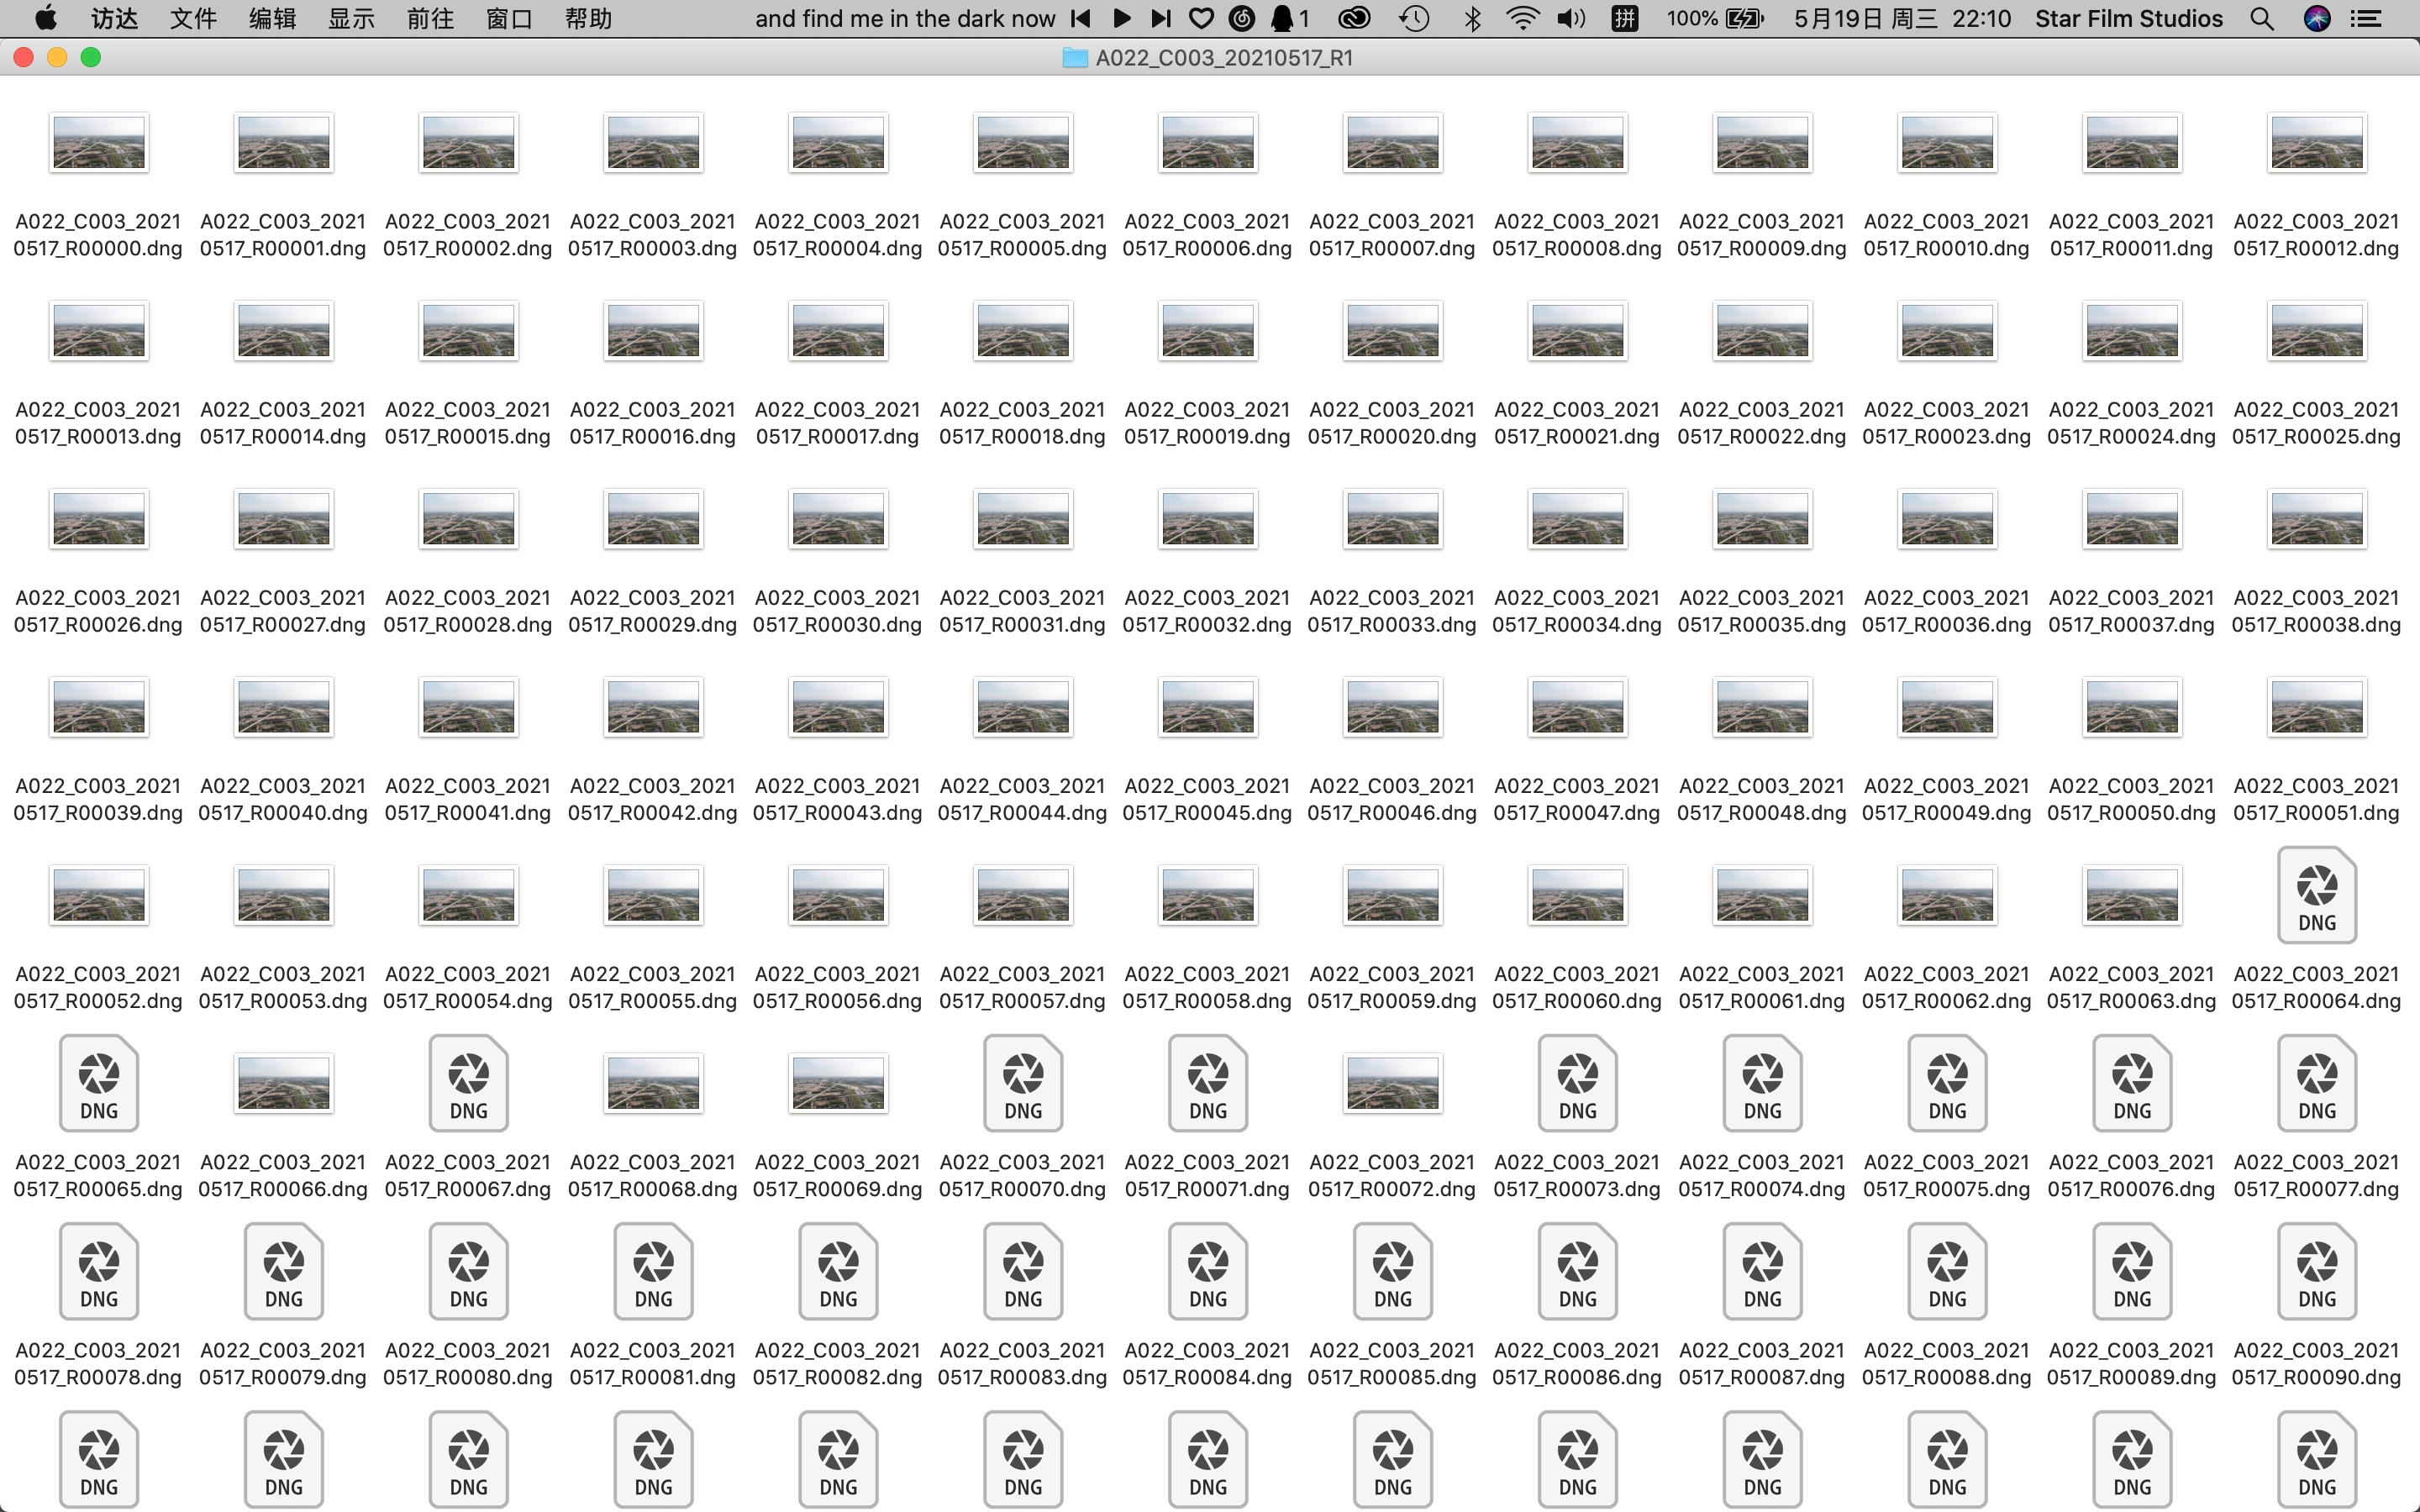Open the 文件 menu

[x=193, y=18]
